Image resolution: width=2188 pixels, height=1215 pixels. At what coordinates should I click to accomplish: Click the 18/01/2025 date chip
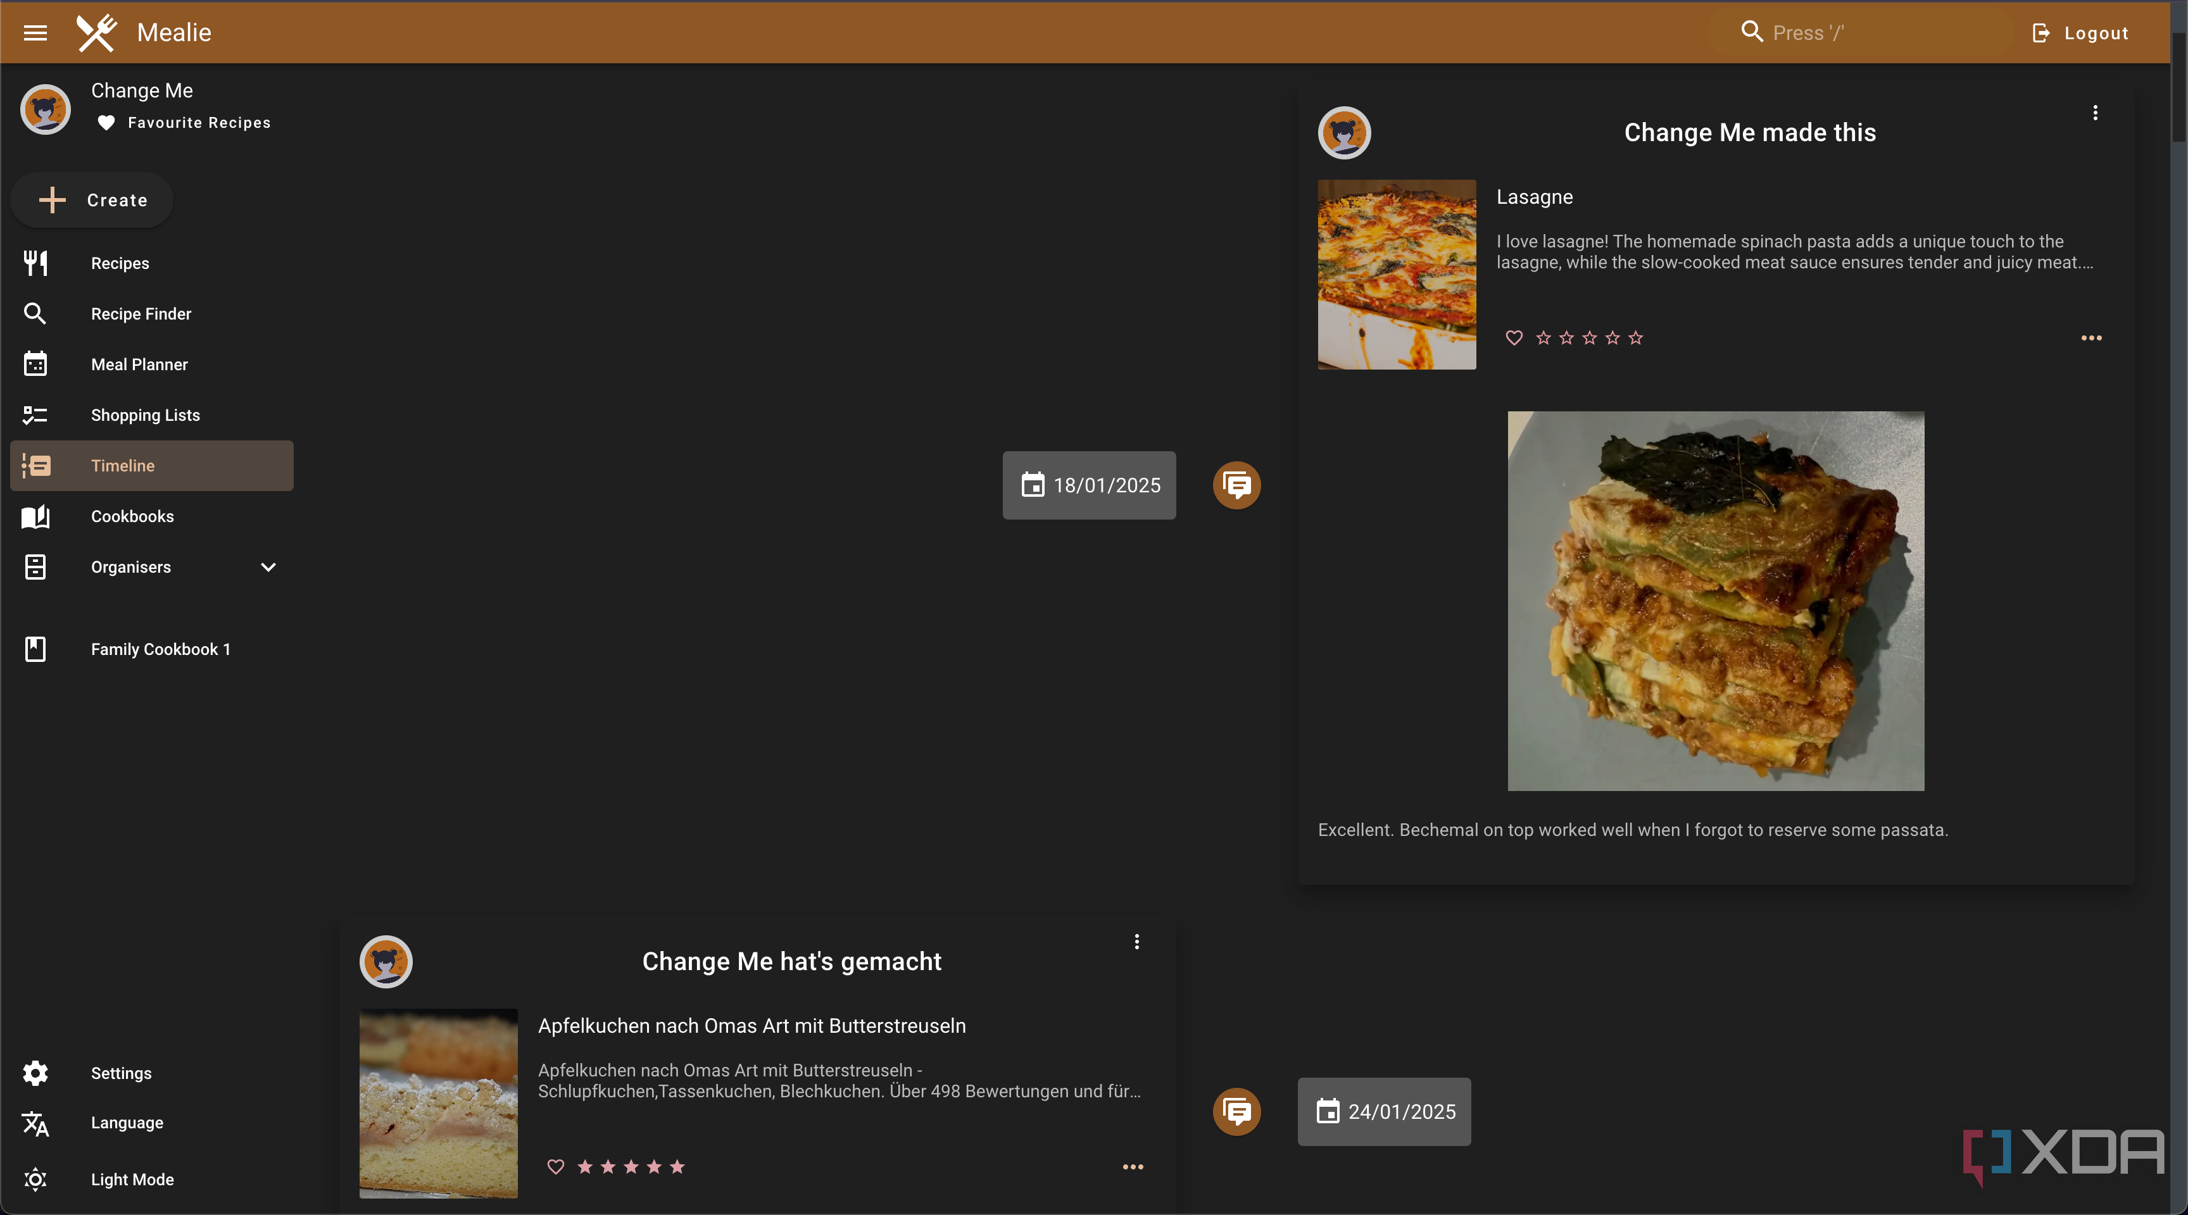point(1089,485)
